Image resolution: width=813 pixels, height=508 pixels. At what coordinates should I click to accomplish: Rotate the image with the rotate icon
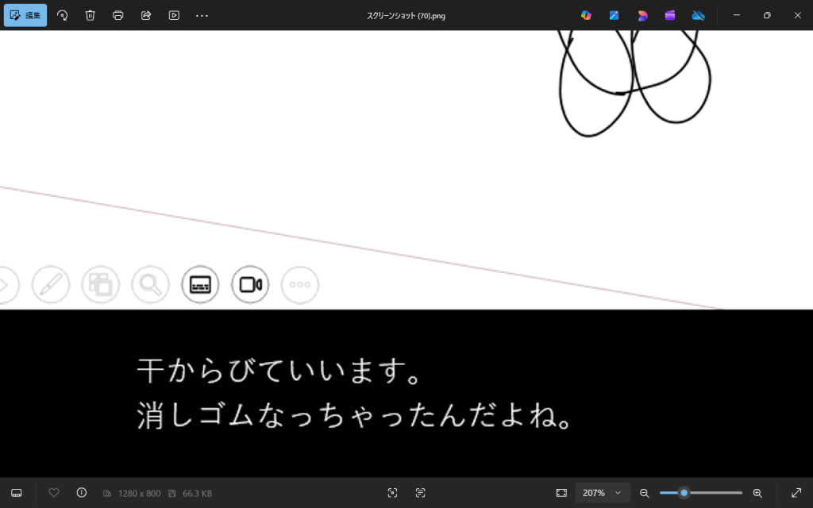click(63, 15)
